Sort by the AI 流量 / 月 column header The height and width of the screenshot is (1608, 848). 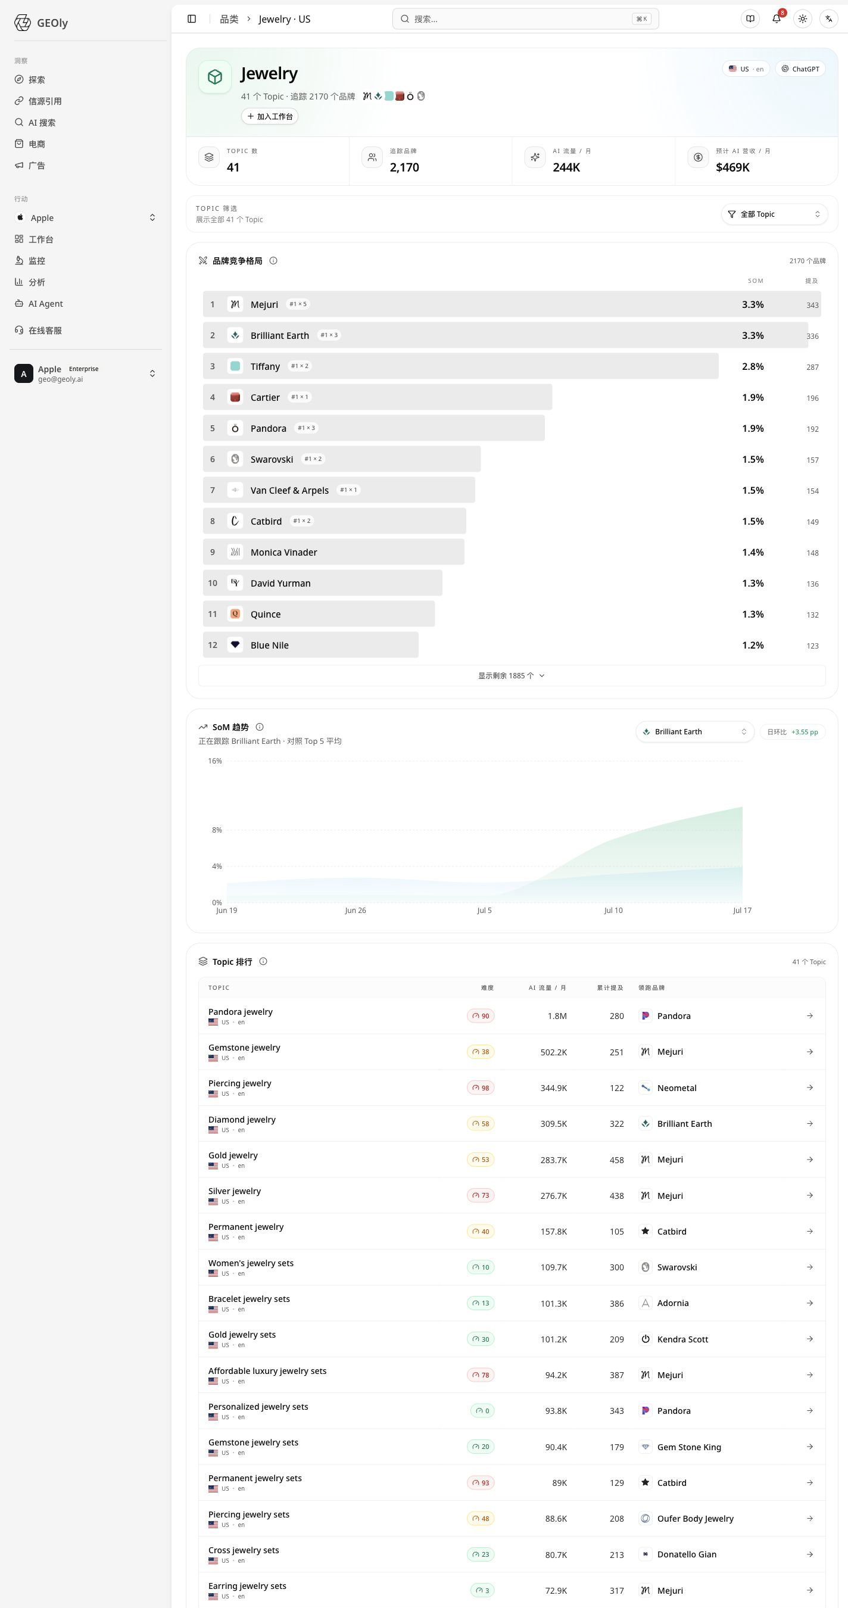[x=547, y=987]
